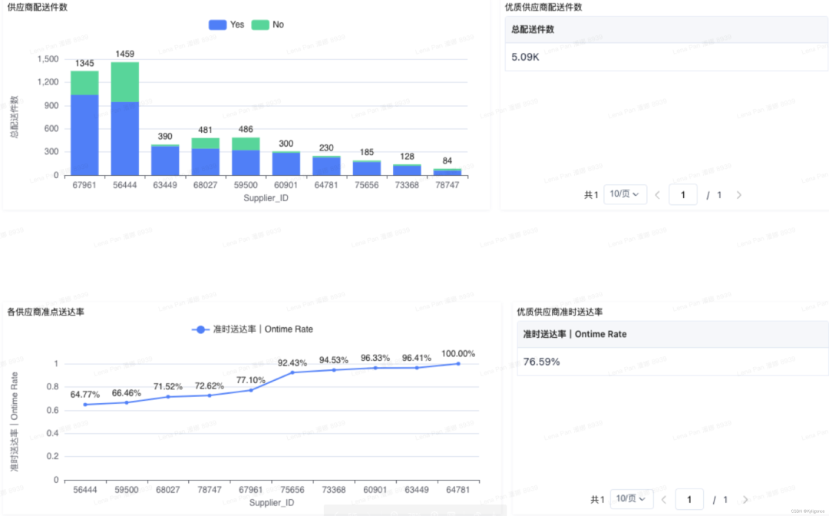Go to next page in top table
The width and height of the screenshot is (829, 516).
pyautogui.click(x=739, y=195)
